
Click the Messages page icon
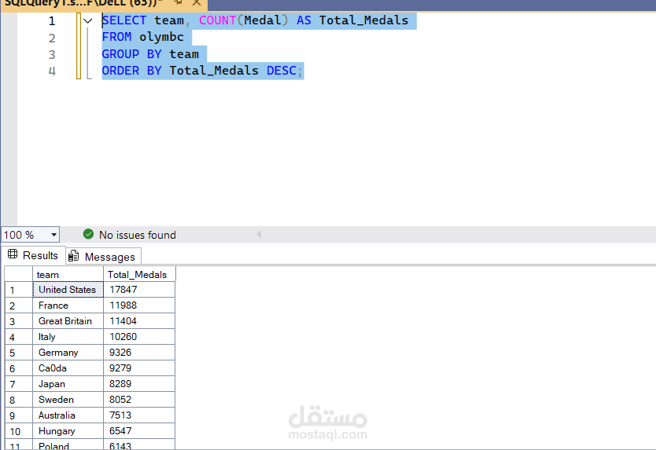coord(74,256)
